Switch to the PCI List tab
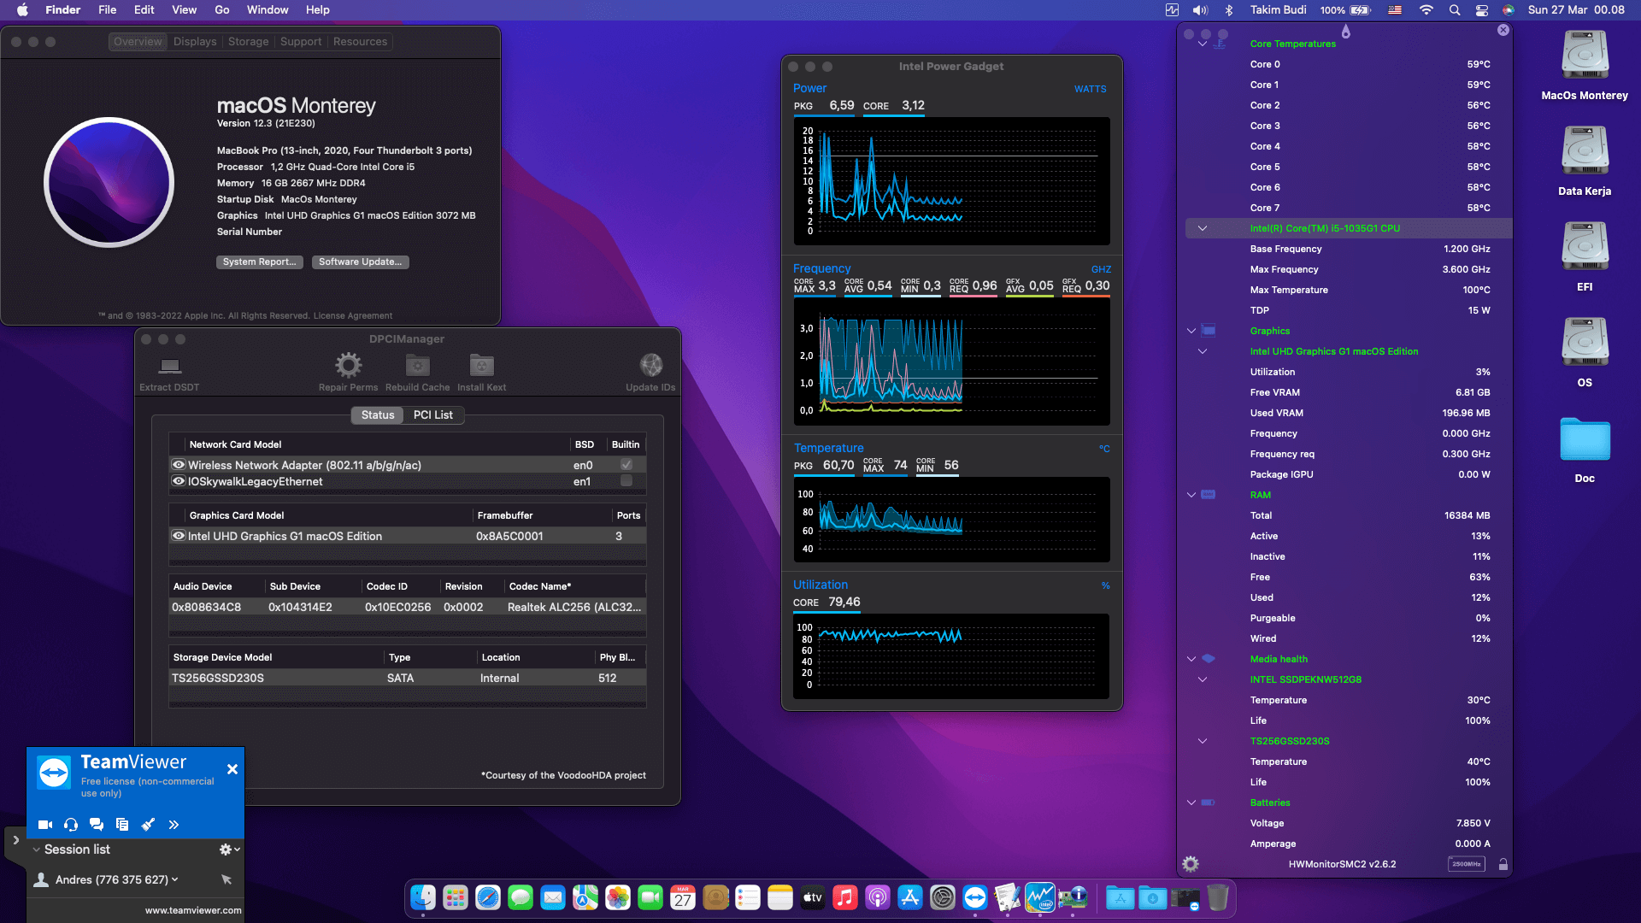 coord(433,414)
